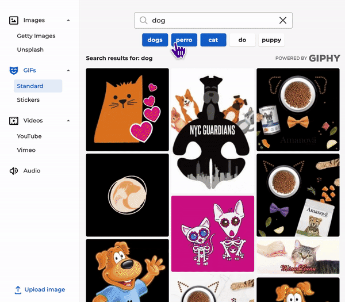
Task: Click the upload arrow icon
Action: coord(18,290)
